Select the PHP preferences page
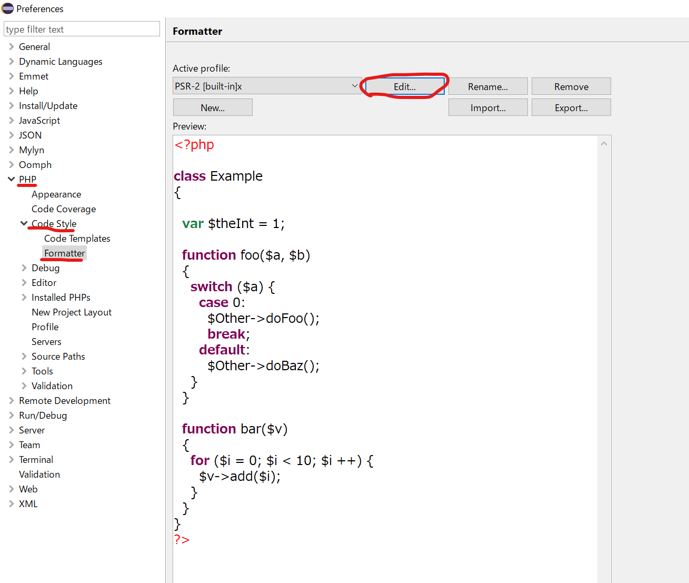Screen dimensions: 689x583 click(x=27, y=180)
